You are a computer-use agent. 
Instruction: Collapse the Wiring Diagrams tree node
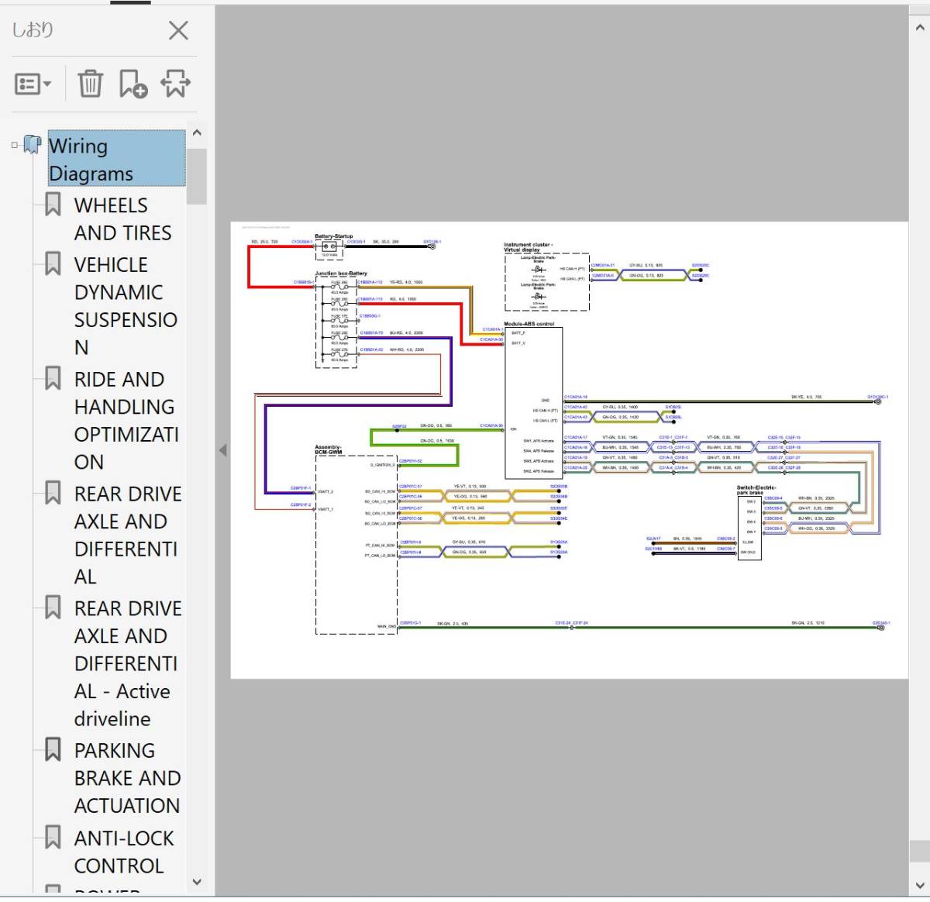pyautogui.click(x=15, y=145)
